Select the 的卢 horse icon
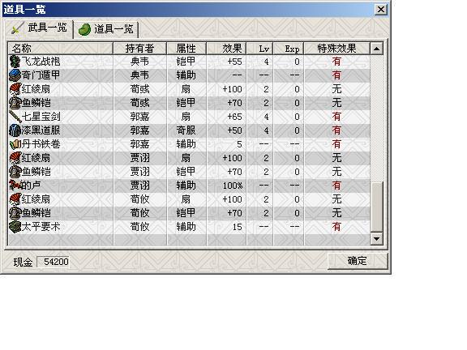 pyautogui.click(x=15, y=186)
